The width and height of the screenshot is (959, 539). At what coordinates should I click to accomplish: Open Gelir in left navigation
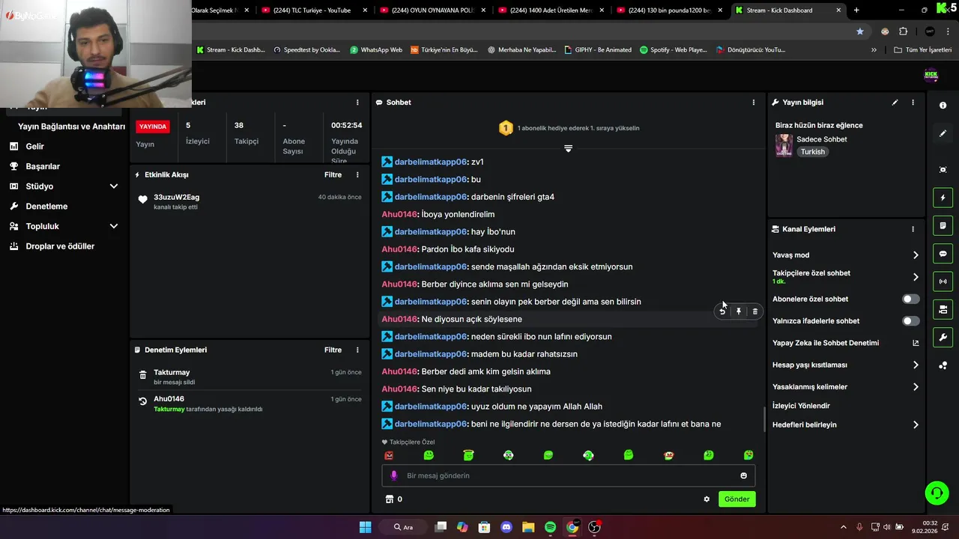[x=34, y=147]
